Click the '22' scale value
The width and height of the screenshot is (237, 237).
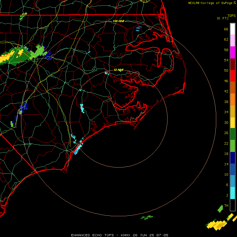(x=226, y=143)
